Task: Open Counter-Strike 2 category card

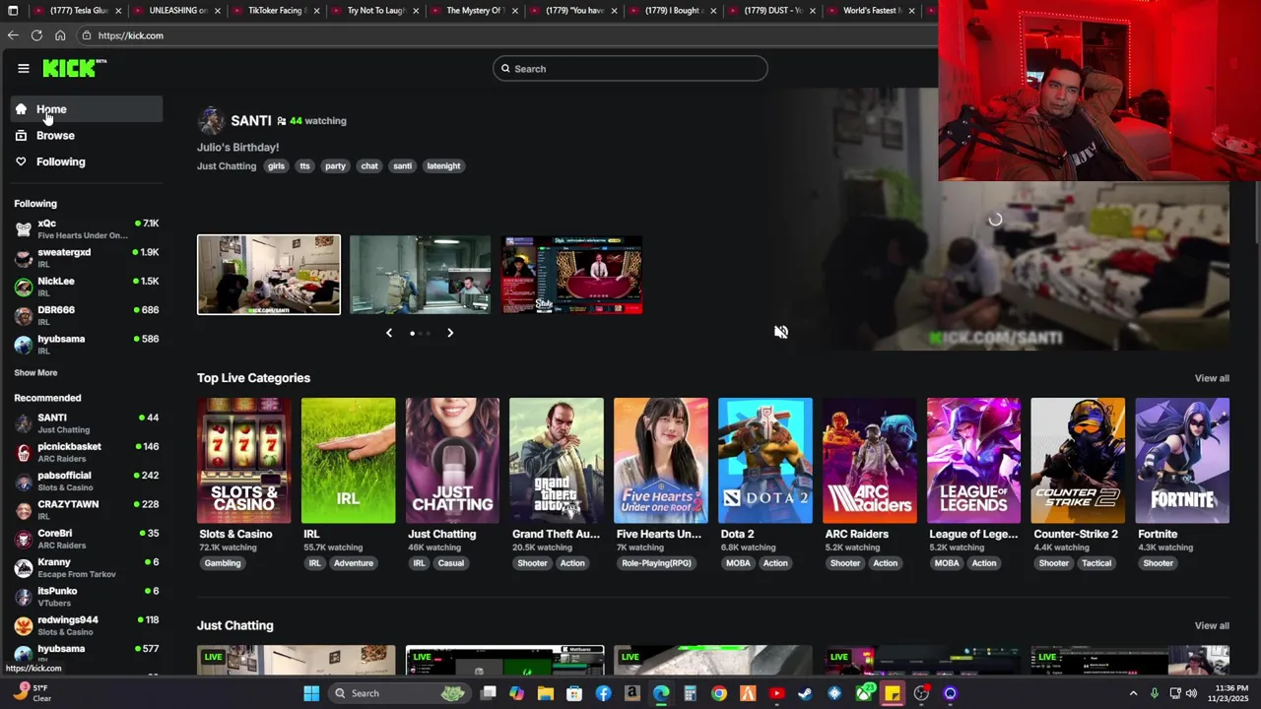Action: pyautogui.click(x=1078, y=461)
